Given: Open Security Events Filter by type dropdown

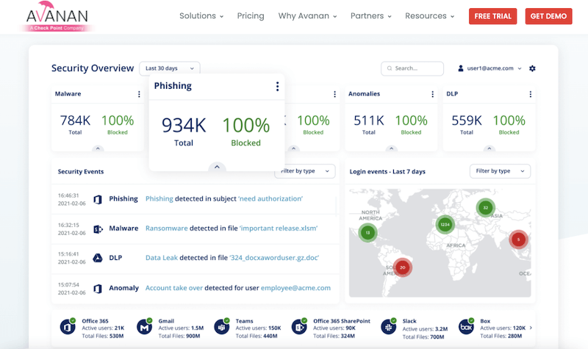Looking at the screenshot, I should click(304, 171).
